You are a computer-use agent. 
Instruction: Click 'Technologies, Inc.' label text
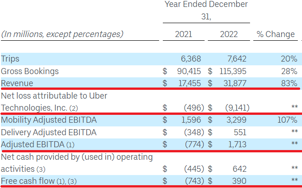(x=34, y=108)
